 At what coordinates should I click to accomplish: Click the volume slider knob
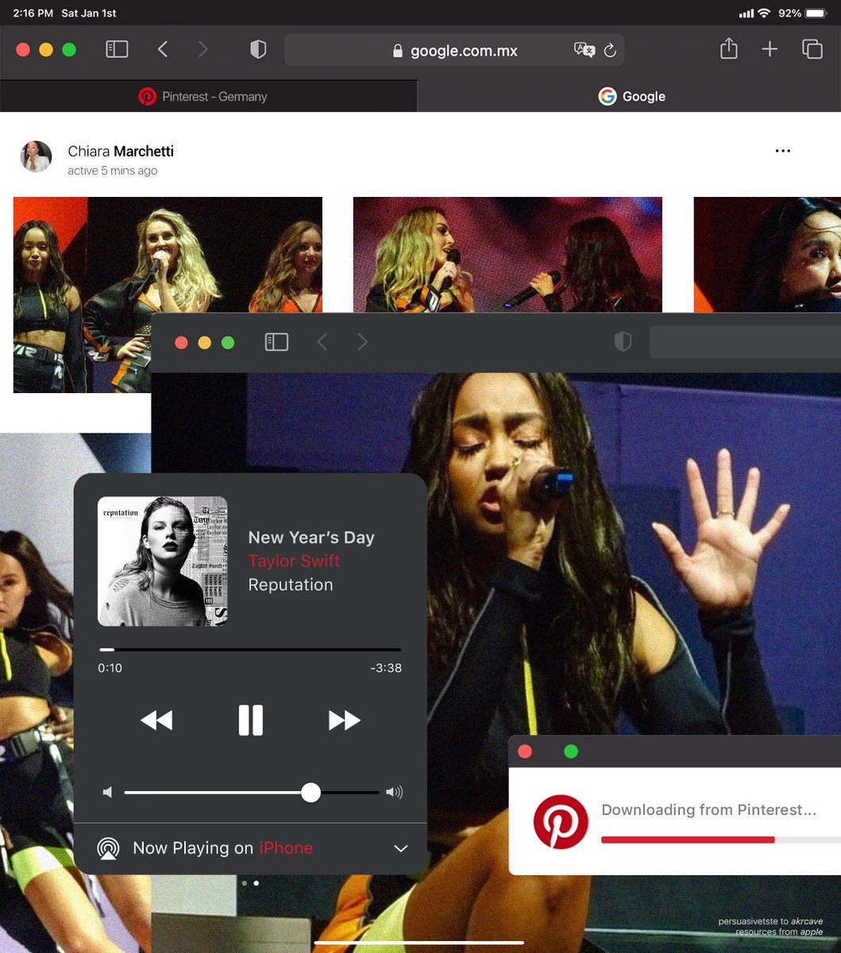pos(311,793)
